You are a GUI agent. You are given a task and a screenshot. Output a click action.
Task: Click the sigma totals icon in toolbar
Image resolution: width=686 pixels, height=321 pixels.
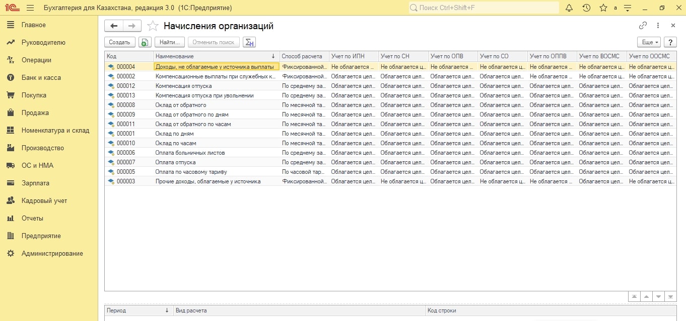pos(249,42)
